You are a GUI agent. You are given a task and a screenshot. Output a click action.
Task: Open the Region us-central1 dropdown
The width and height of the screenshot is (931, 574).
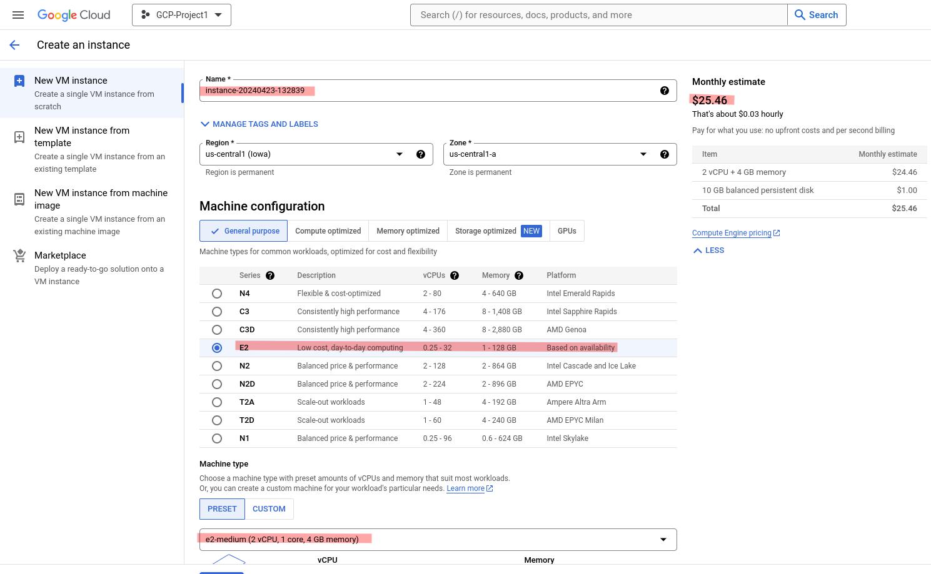(x=316, y=154)
